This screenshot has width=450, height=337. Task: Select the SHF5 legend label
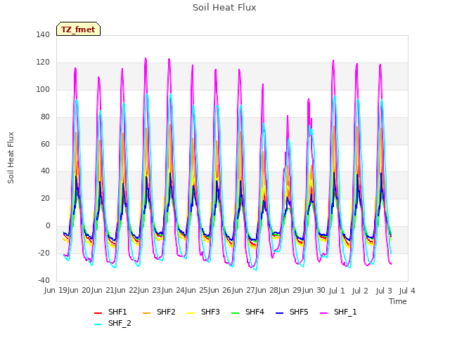click(299, 312)
